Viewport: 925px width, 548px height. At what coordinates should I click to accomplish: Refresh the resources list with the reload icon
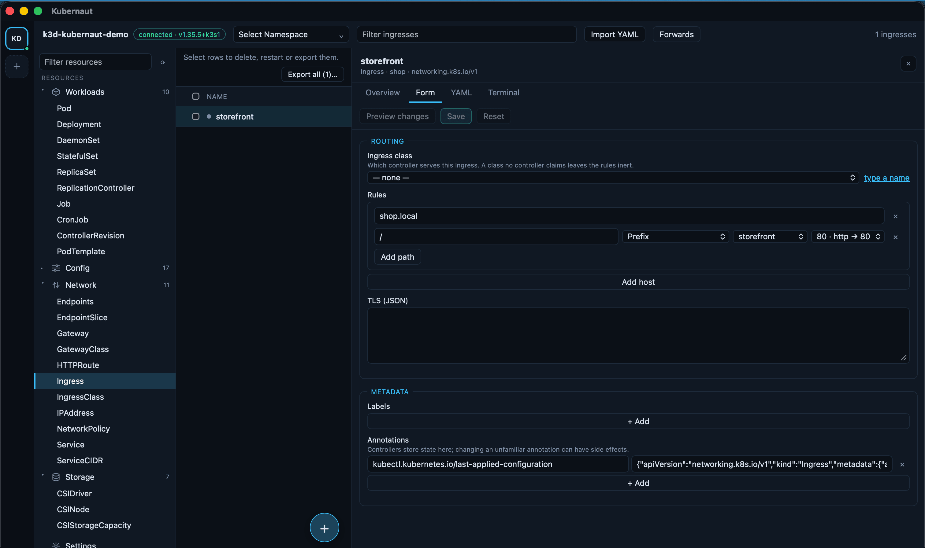pyautogui.click(x=163, y=62)
